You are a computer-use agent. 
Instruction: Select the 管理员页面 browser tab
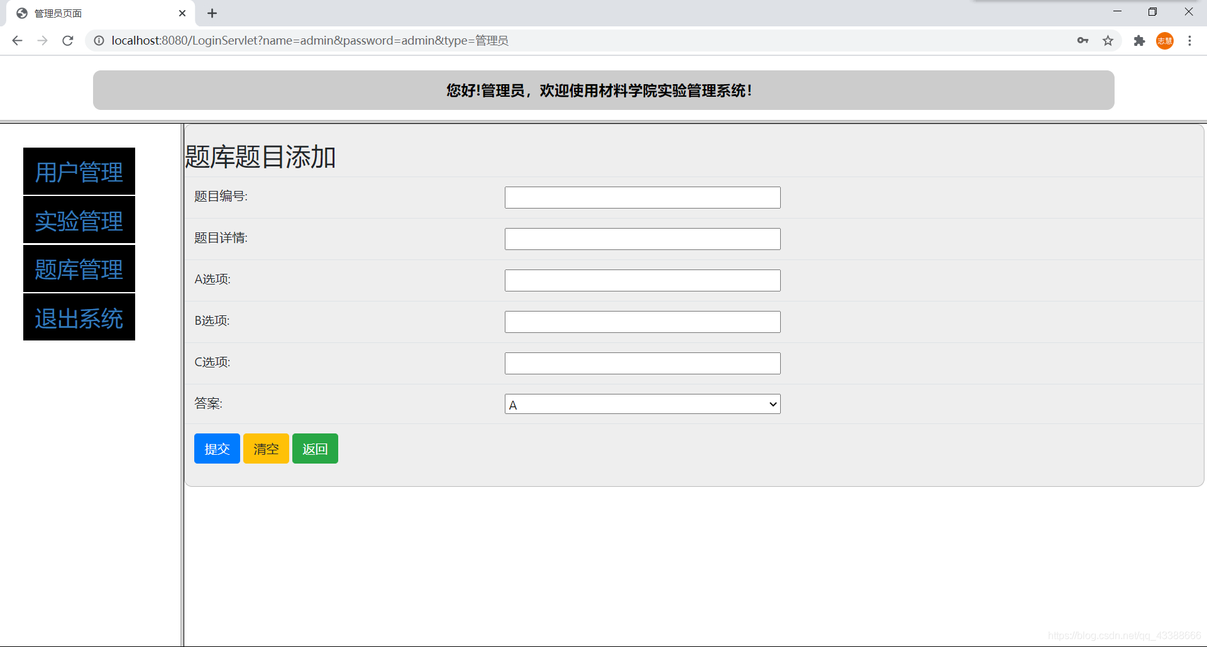coord(101,13)
